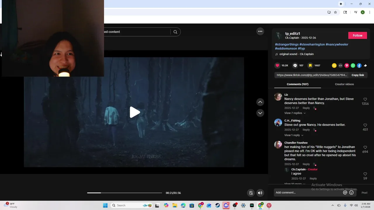374x210 pixels.
Task: Switch to the Comments (107) tab
Action: click(x=297, y=84)
